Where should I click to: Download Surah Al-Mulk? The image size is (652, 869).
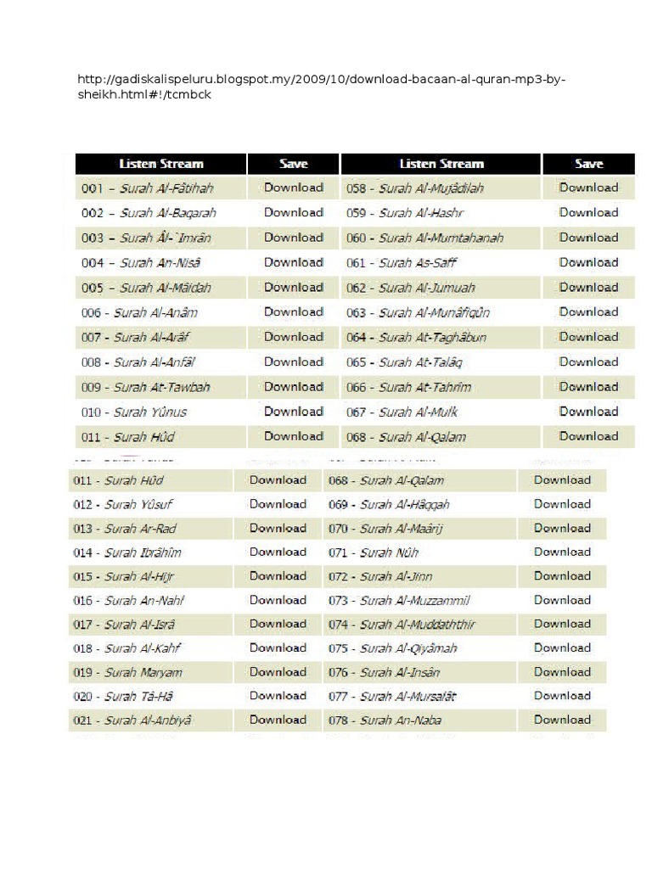pyautogui.click(x=588, y=412)
